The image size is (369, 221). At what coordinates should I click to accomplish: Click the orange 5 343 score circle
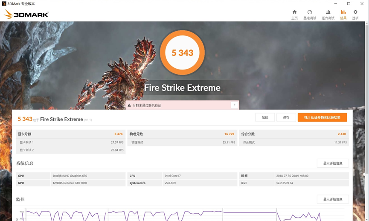coord(183,53)
